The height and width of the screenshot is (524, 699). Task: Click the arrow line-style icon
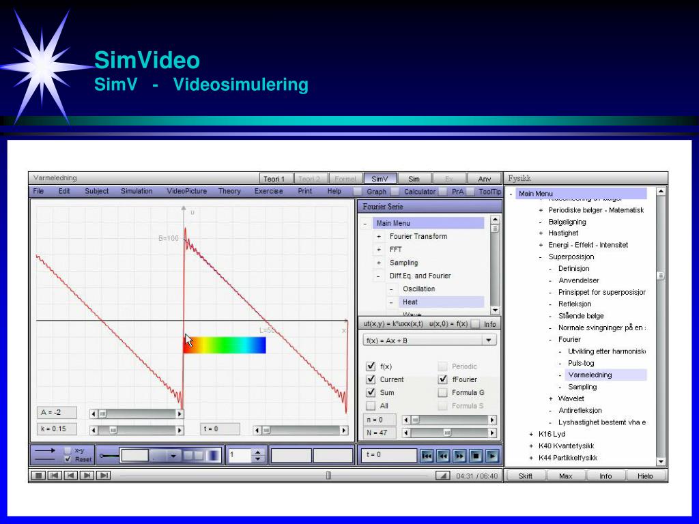pos(44,450)
